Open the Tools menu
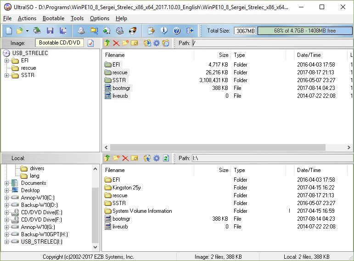 click(77, 18)
